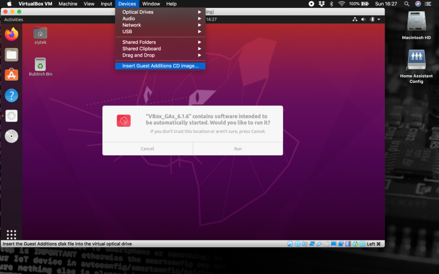Image resolution: width=439 pixels, height=274 pixels.
Task: Open the Machine menu
Action: coord(68,3)
